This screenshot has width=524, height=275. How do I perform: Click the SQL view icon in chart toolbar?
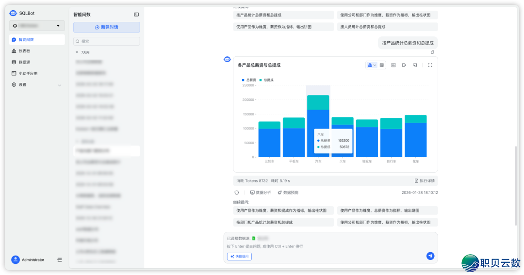(393, 65)
